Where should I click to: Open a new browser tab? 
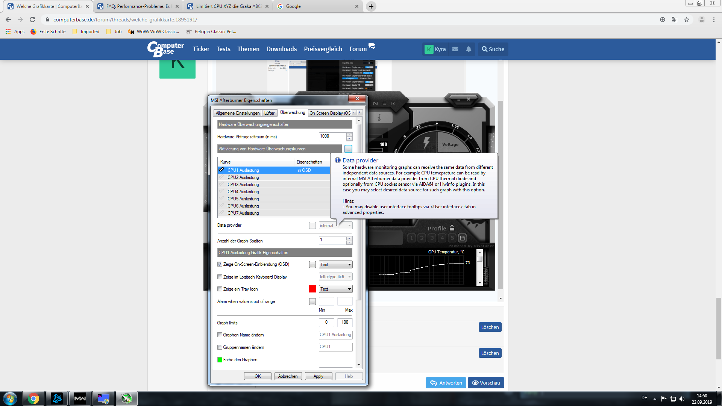coord(371,6)
